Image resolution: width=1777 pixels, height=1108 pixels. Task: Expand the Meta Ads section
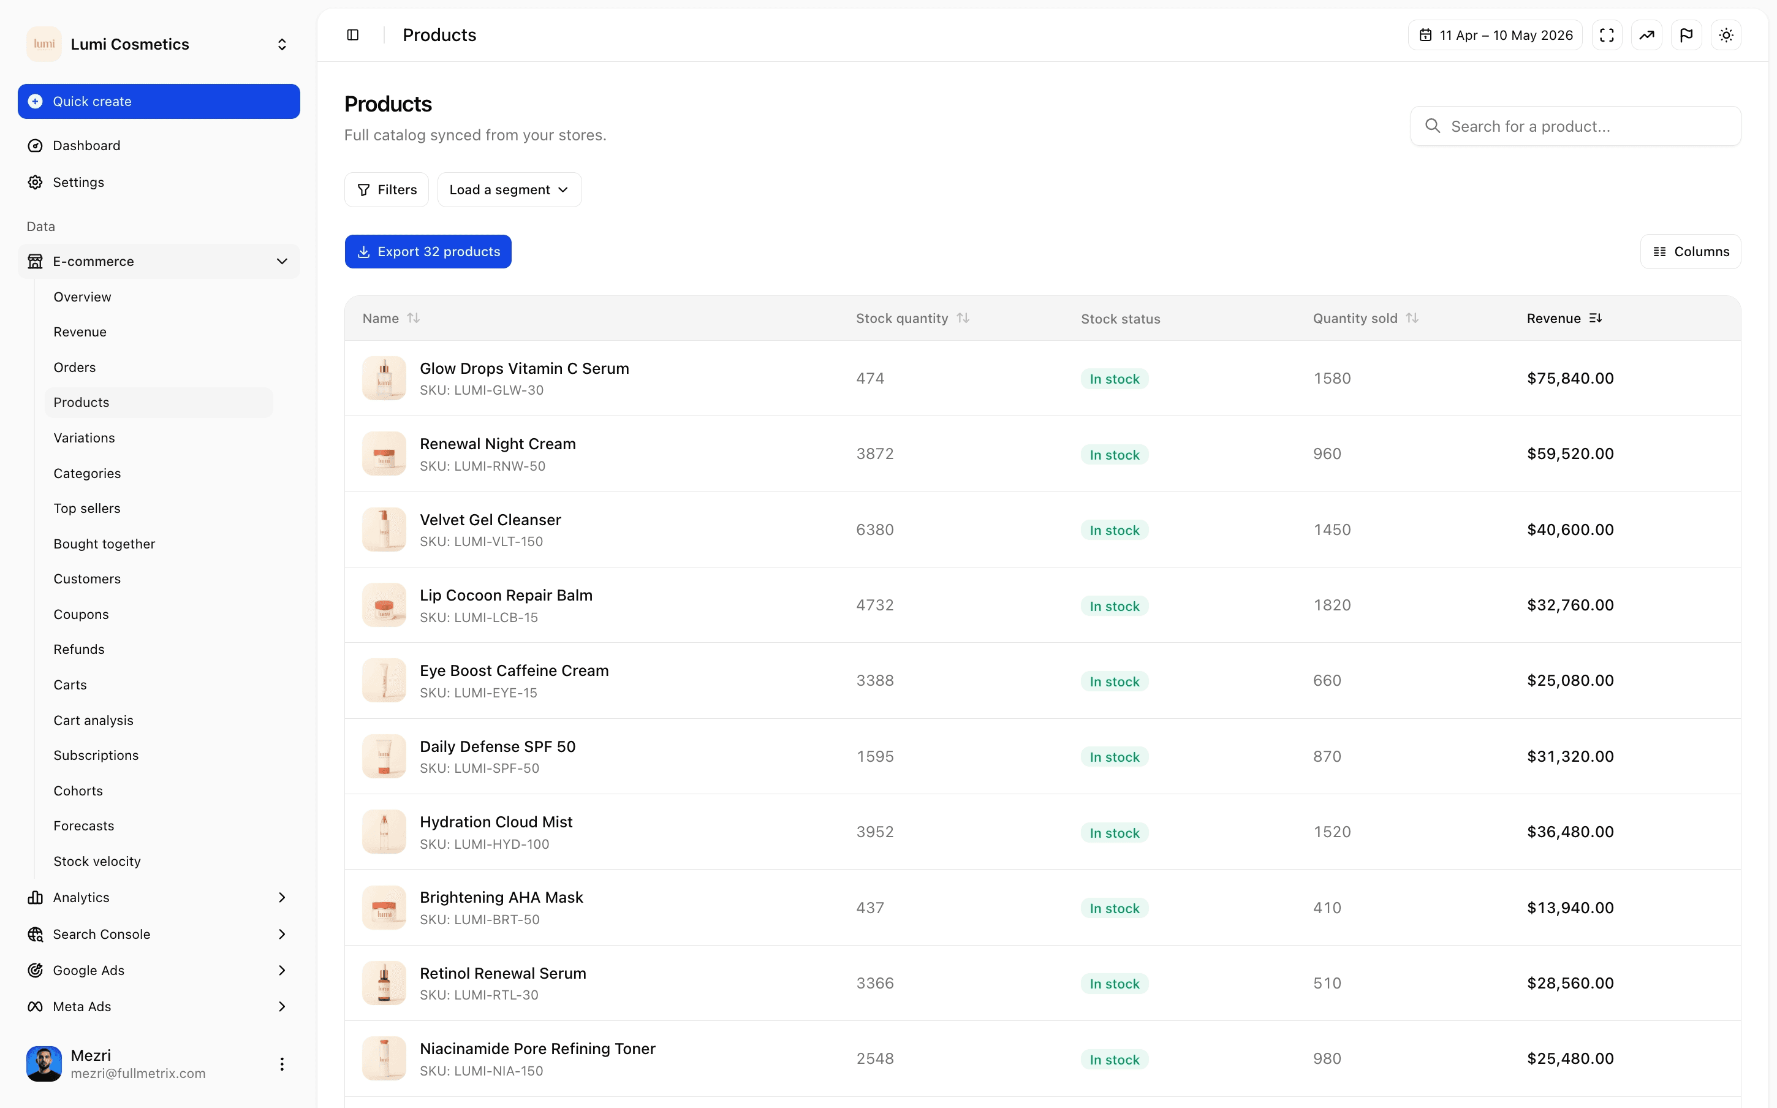(x=159, y=1006)
